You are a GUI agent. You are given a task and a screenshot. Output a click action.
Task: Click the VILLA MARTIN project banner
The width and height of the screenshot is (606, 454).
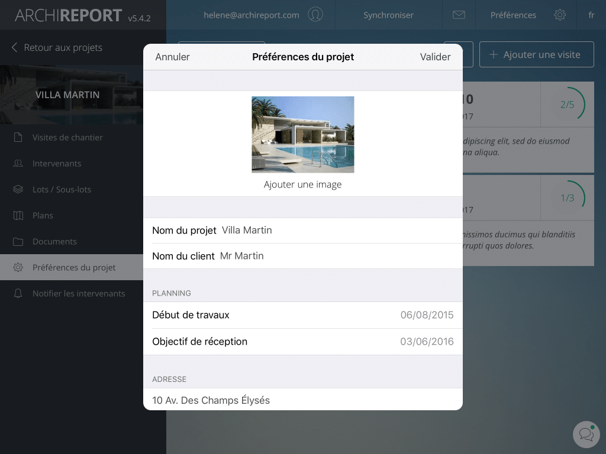[x=72, y=95]
